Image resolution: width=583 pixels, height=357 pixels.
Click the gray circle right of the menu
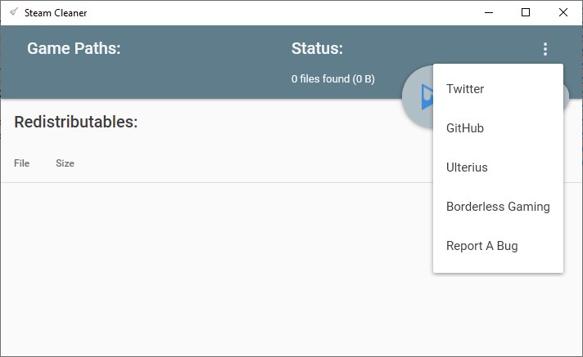[567, 98]
